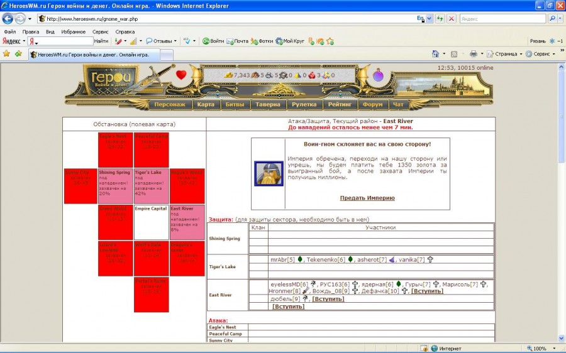Click the yellow bars rating icon on Yandex bar
The image size is (566, 353).
pos(133,41)
